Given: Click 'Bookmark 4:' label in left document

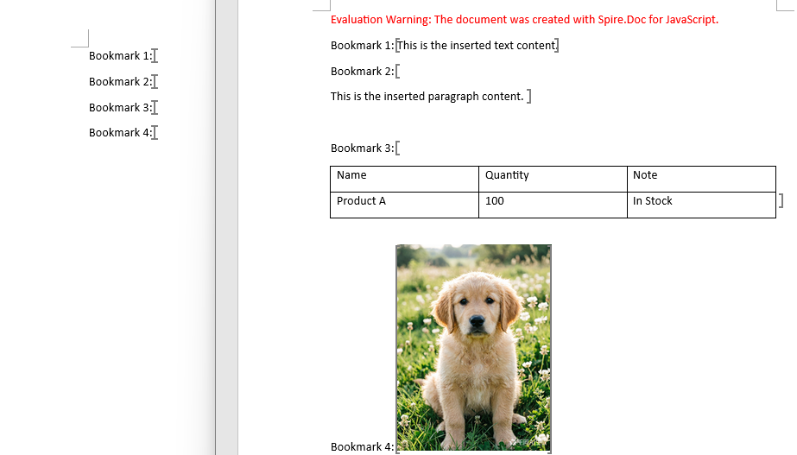Looking at the screenshot, I should click(121, 133).
